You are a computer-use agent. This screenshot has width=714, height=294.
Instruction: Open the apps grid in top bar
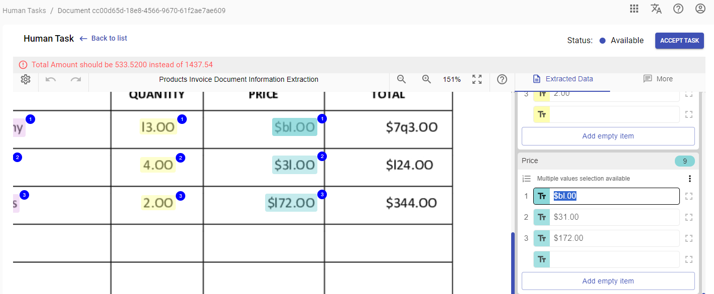(634, 9)
